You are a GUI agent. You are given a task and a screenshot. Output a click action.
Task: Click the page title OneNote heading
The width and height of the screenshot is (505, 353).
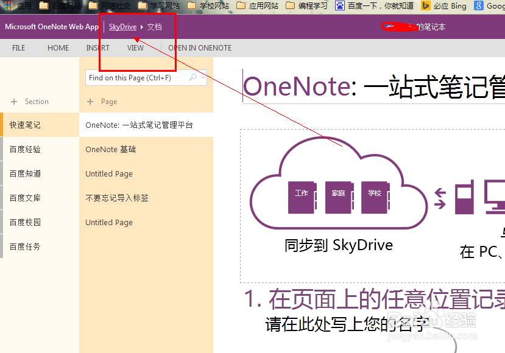click(x=373, y=86)
